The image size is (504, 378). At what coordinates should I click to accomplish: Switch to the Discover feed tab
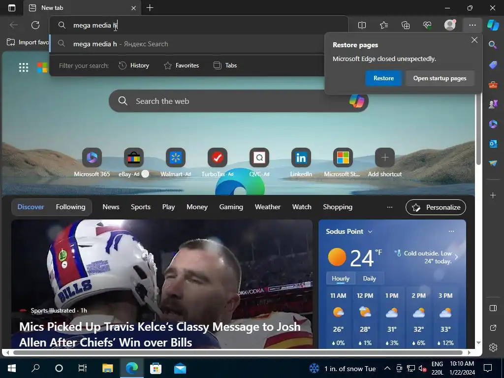[31, 207]
